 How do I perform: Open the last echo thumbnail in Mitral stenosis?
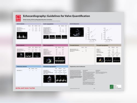point(37,55)
